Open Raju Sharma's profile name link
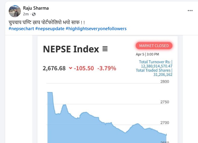 36,8
